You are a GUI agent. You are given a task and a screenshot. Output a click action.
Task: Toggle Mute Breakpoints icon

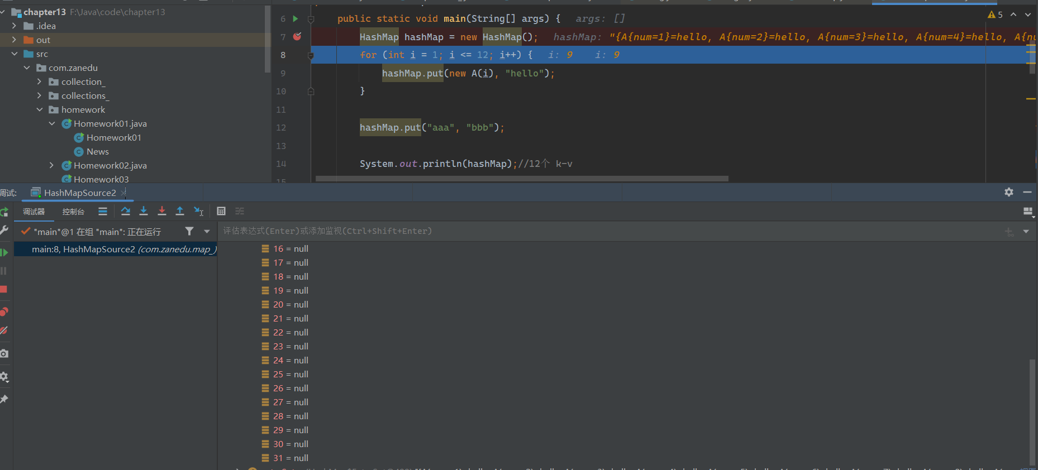click(4, 330)
